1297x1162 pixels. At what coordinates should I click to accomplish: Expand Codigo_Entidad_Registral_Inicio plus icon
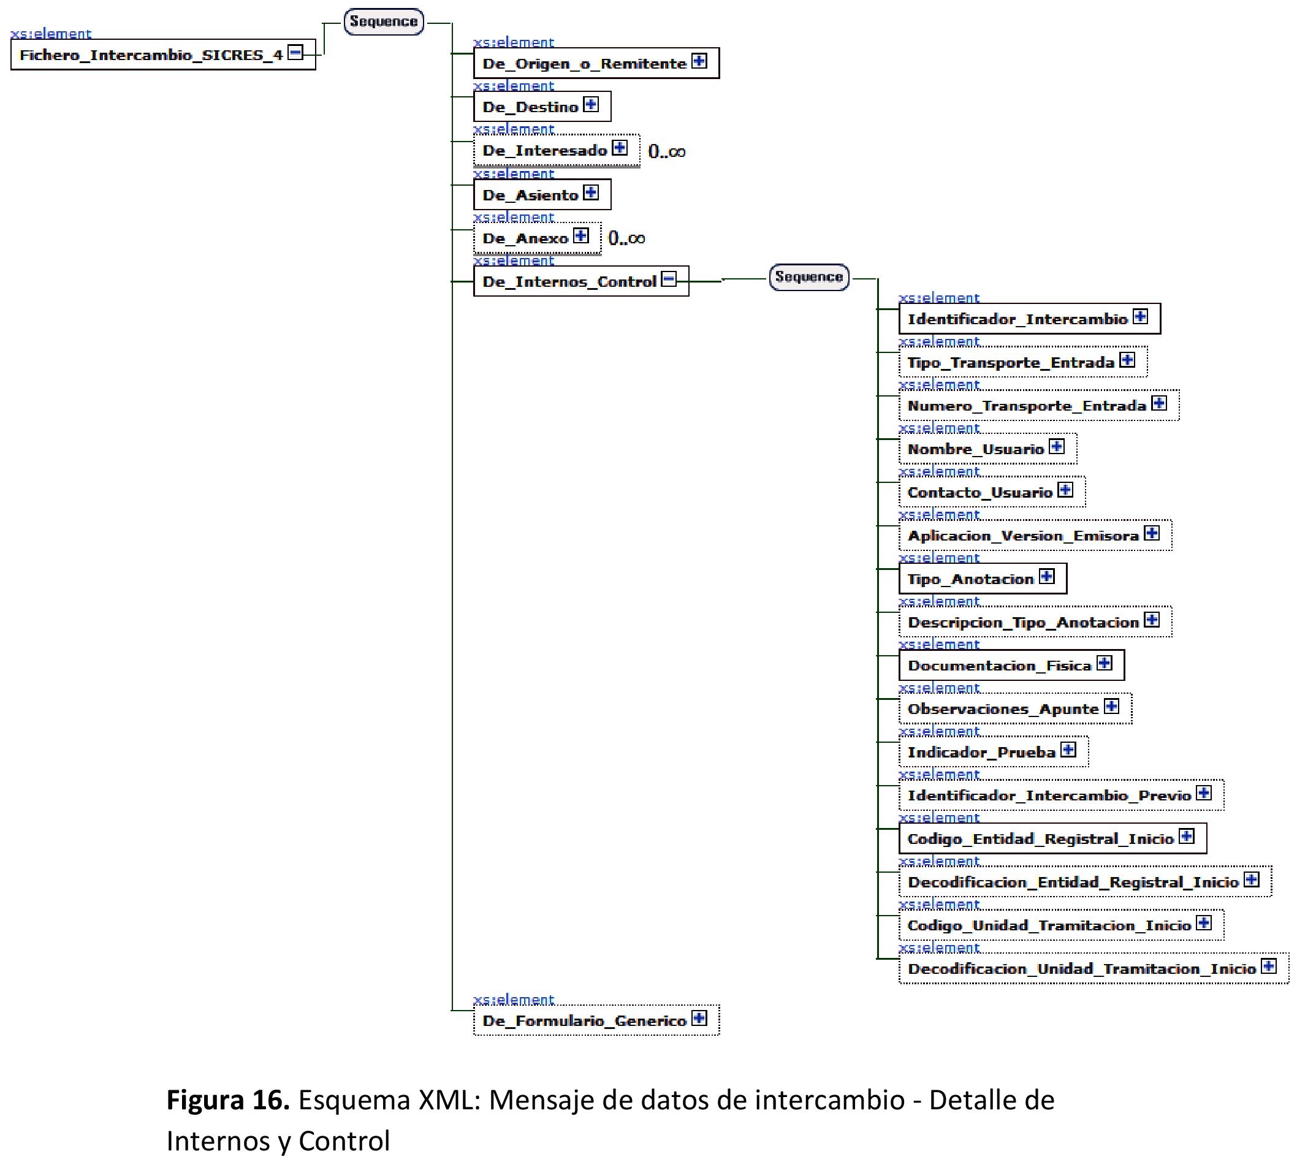point(1187,837)
